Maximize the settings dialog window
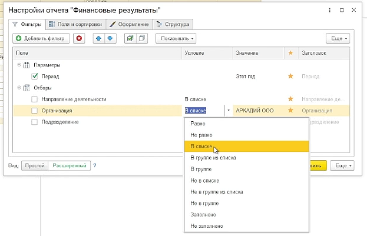Image resolution: width=367 pixels, height=236 pixels. point(342,10)
